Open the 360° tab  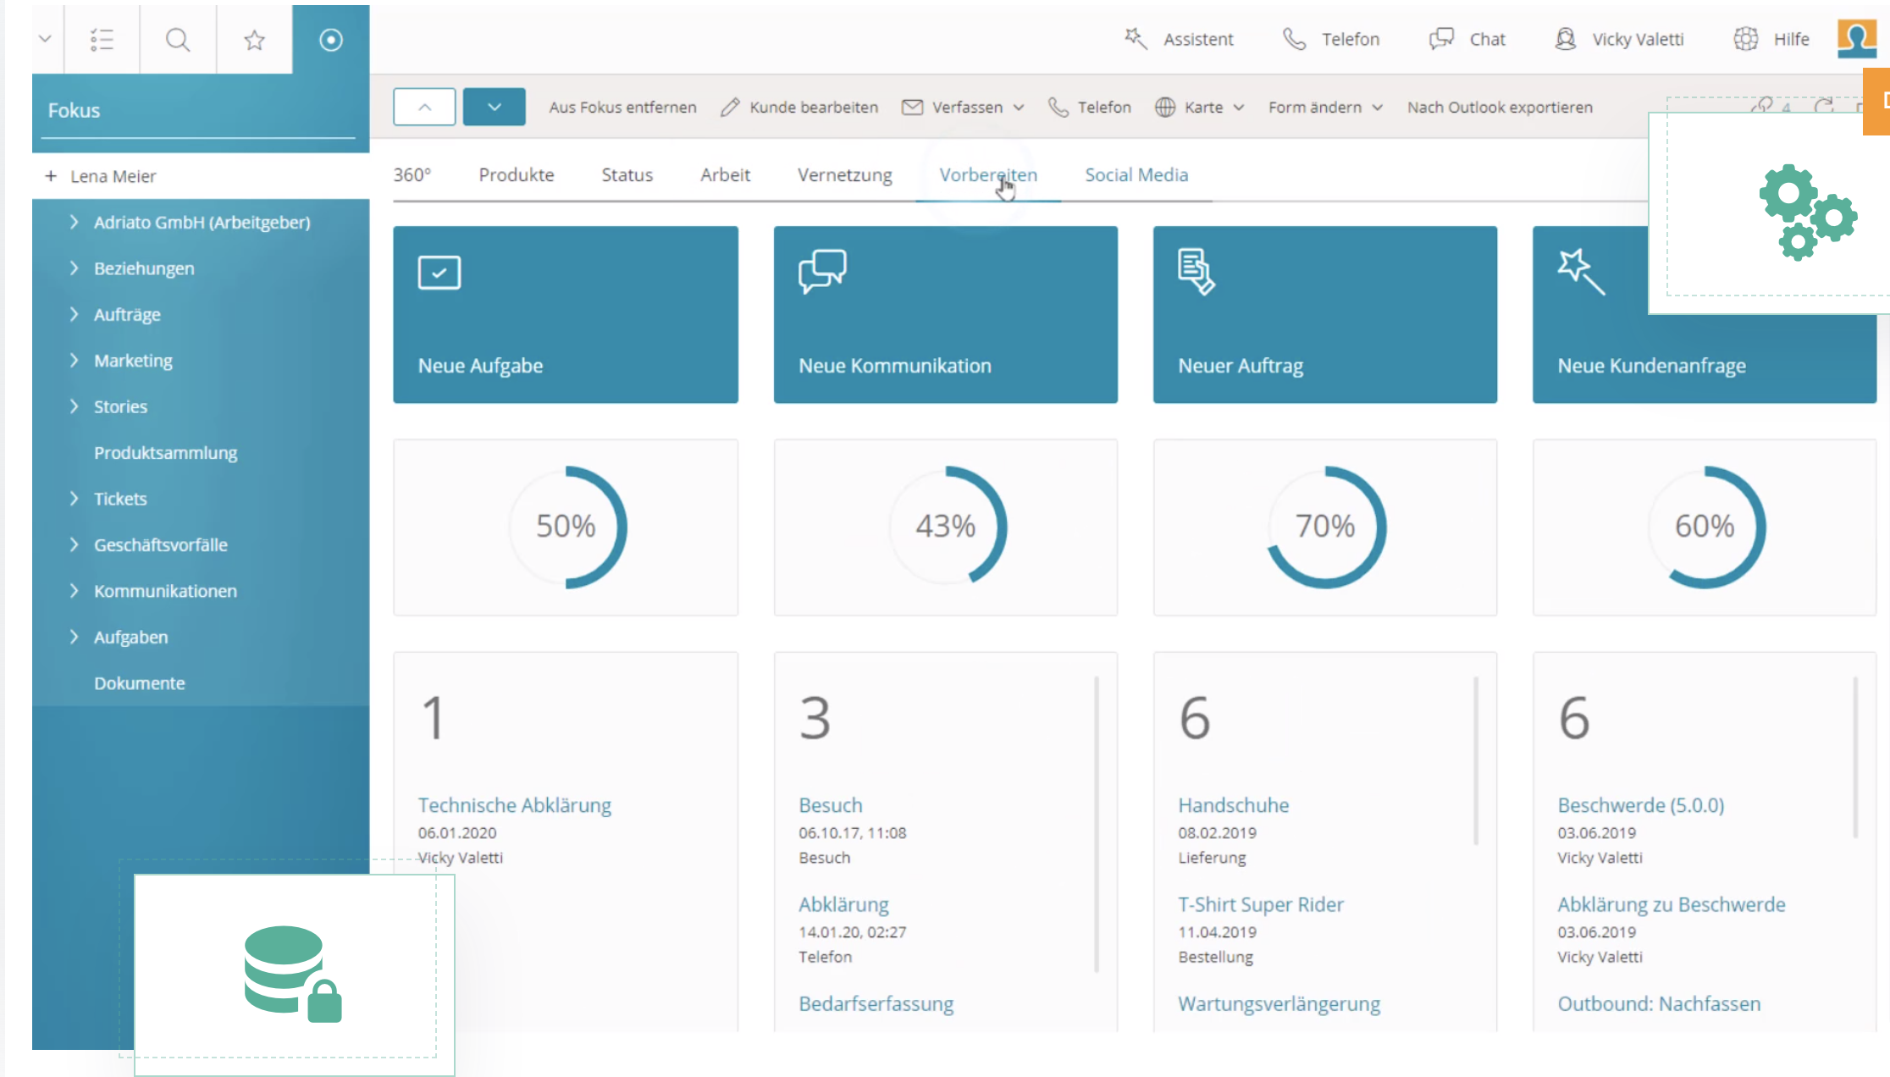[x=412, y=174]
